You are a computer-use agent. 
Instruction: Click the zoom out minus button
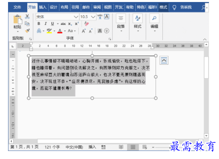click(153, 147)
